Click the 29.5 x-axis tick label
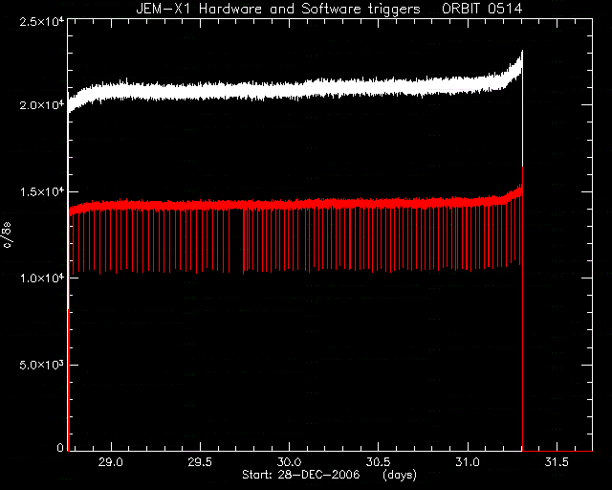The height and width of the screenshot is (490, 612). (200, 462)
